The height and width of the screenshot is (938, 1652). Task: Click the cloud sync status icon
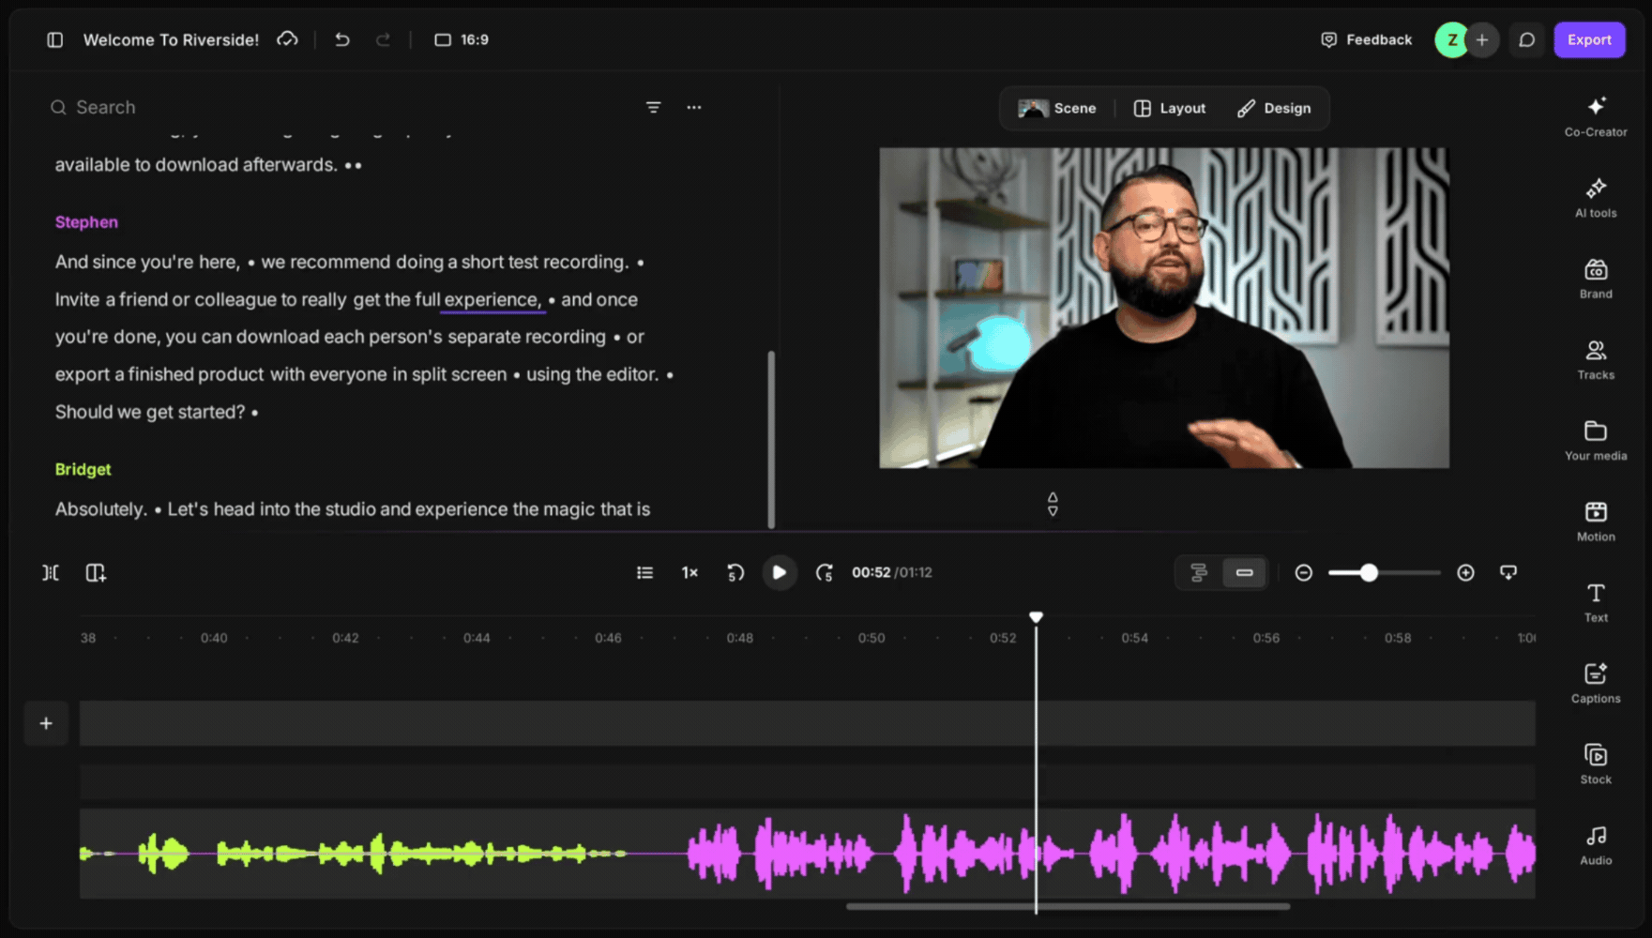click(287, 39)
